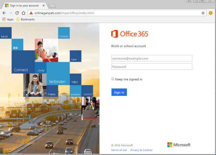The height and width of the screenshot is (155, 216).
Task: Click the chrome user profile button
Action: [x=189, y=1]
